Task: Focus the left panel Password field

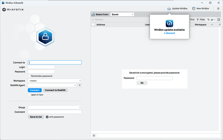Action: tap(41, 72)
